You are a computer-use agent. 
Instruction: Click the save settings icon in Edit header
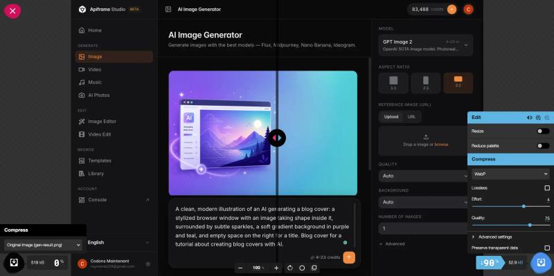[547, 118]
